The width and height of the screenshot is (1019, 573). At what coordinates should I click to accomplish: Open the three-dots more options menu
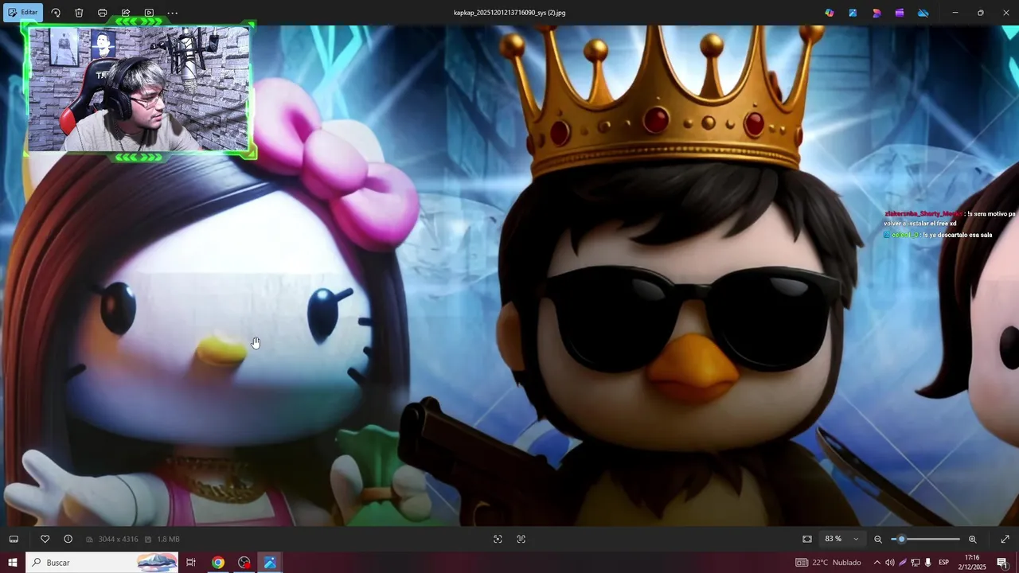172,13
